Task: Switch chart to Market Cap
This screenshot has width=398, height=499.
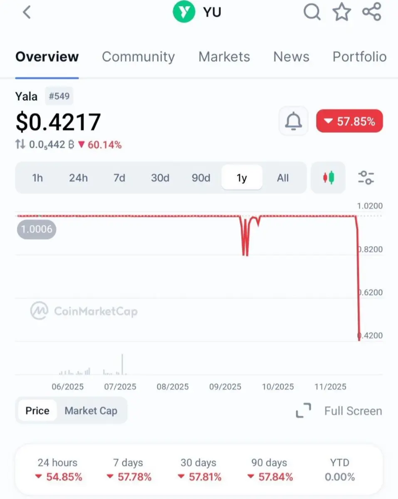Action: tap(91, 411)
